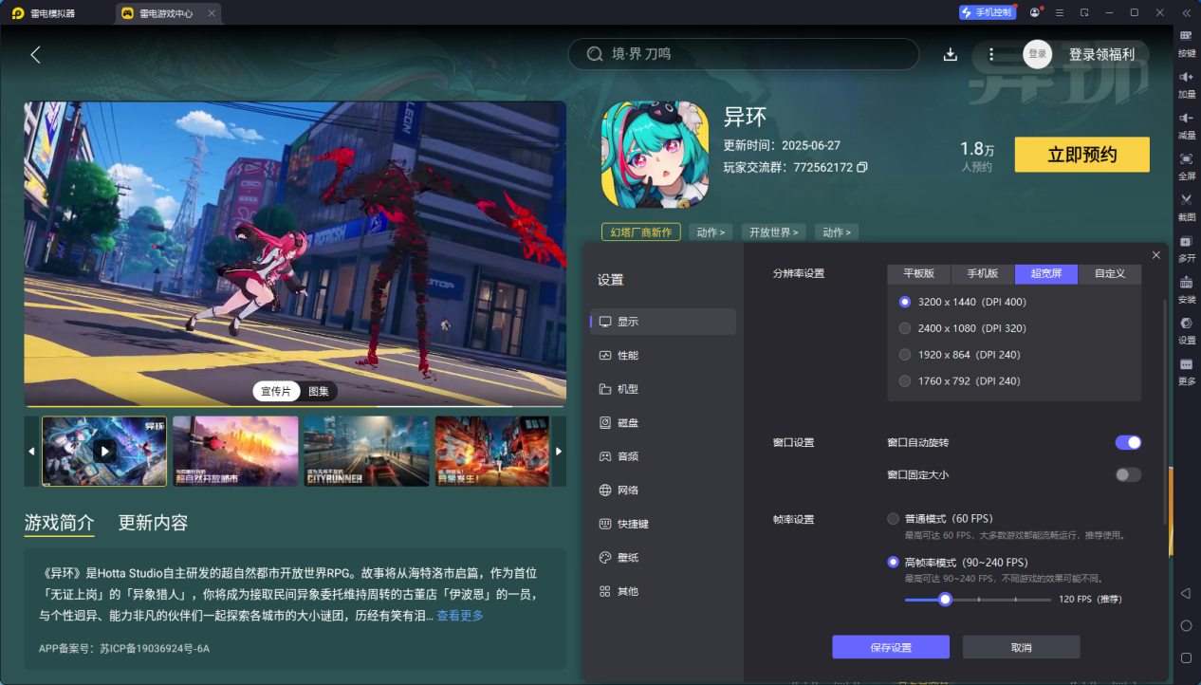Open 磁盘 settings category
1201x685 pixels.
coord(663,422)
